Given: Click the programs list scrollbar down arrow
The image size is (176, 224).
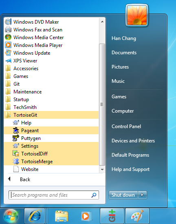Looking at the screenshot, I should [102, 169].
